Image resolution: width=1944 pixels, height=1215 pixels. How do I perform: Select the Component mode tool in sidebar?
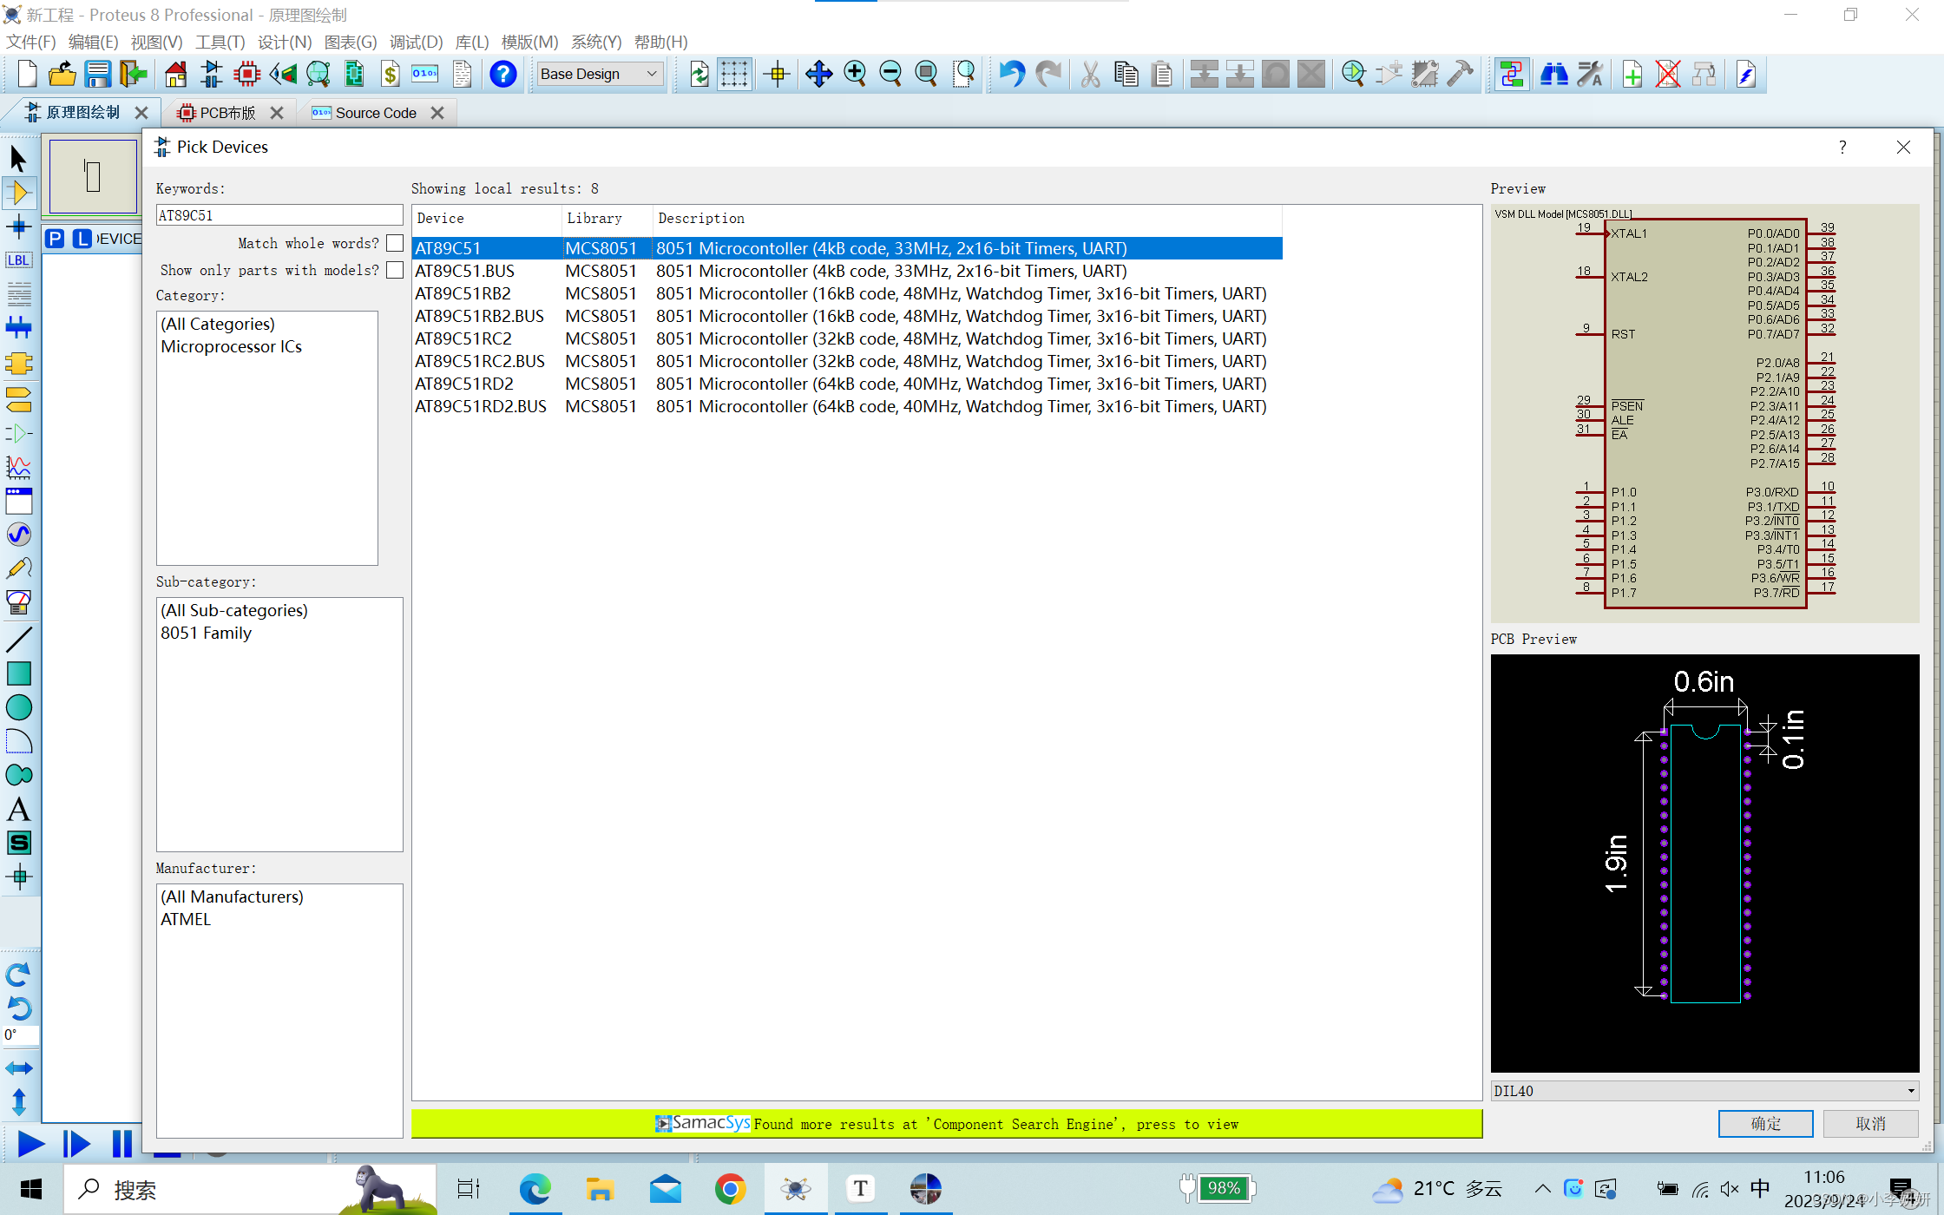pyautogui.click(x=19, y=193)
